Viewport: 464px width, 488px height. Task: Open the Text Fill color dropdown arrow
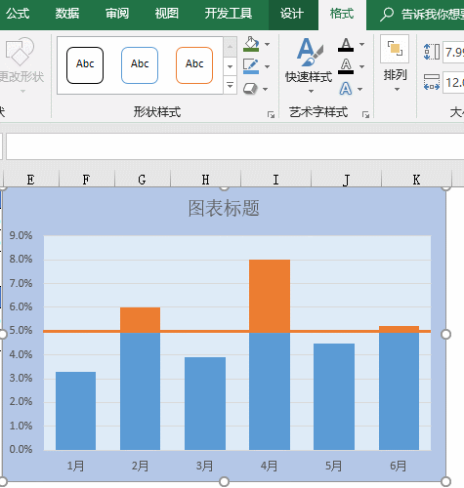(x=362, y=44)
